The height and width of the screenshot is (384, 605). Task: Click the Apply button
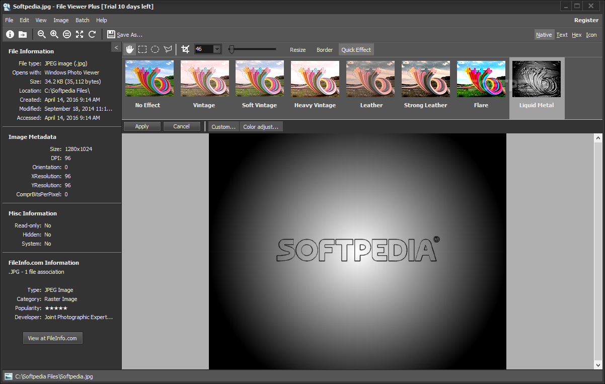click(142, 126)
